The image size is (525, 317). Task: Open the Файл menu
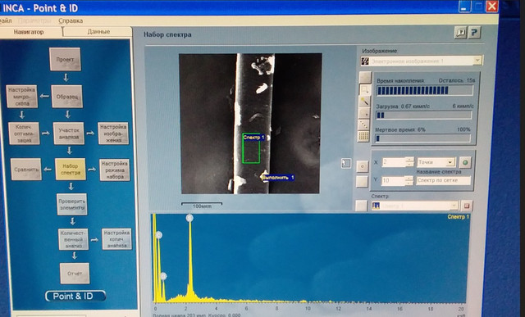coord(6,20)
